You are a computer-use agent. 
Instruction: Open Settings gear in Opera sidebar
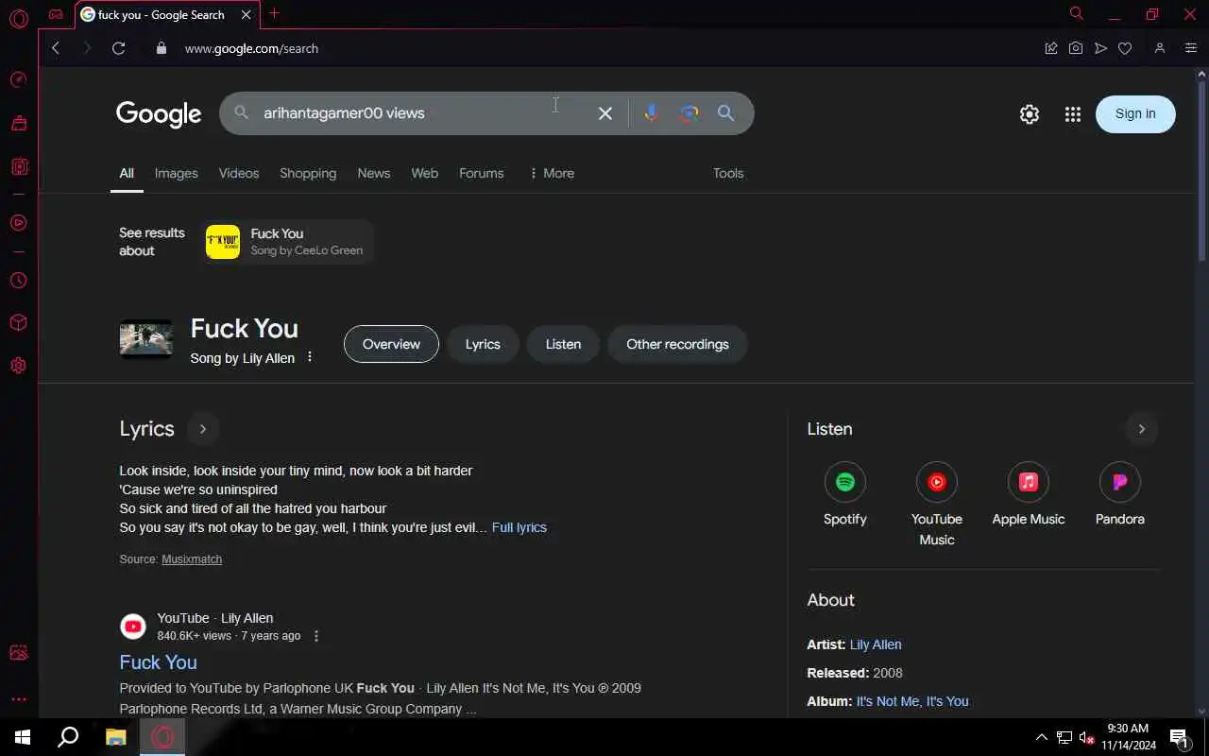click(x=18, y=366)
